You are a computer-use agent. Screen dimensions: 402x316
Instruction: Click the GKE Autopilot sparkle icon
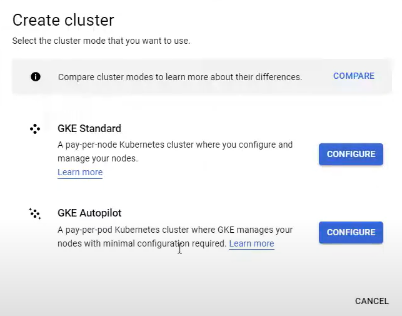35,214
